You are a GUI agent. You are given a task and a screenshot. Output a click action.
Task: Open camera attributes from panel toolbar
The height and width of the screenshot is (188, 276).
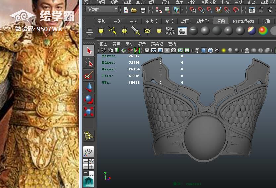click(110, 51)
